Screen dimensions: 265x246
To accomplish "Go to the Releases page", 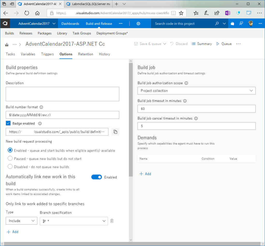I will tap(26, 33).
